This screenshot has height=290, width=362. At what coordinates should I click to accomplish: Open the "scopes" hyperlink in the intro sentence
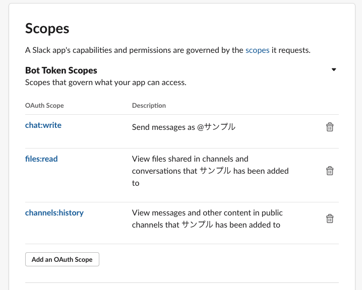[257, 50]
